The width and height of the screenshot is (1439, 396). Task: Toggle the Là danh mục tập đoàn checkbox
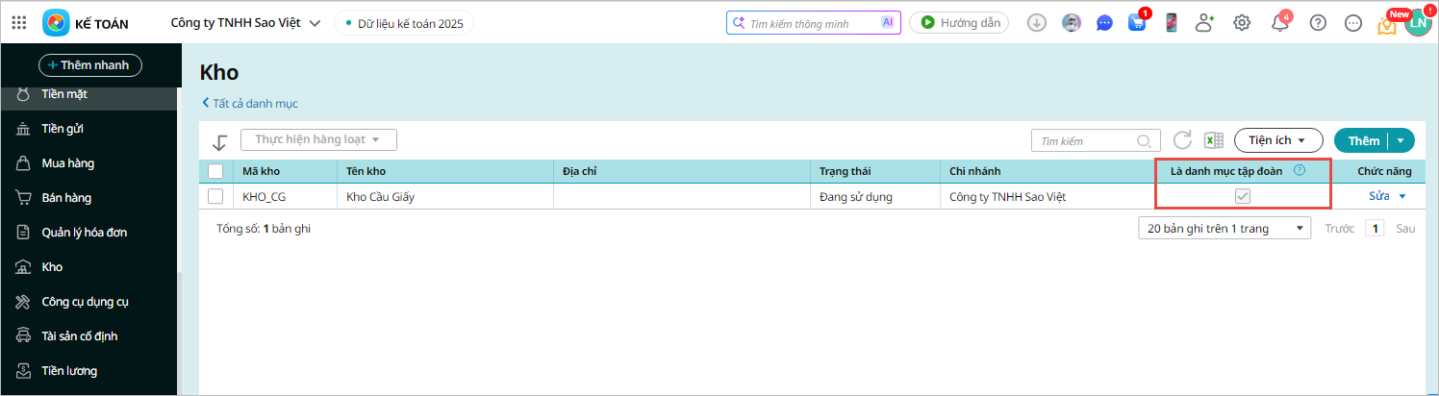(x=1243, y=197)
